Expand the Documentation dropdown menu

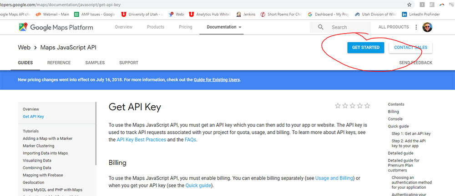[224, 27]
